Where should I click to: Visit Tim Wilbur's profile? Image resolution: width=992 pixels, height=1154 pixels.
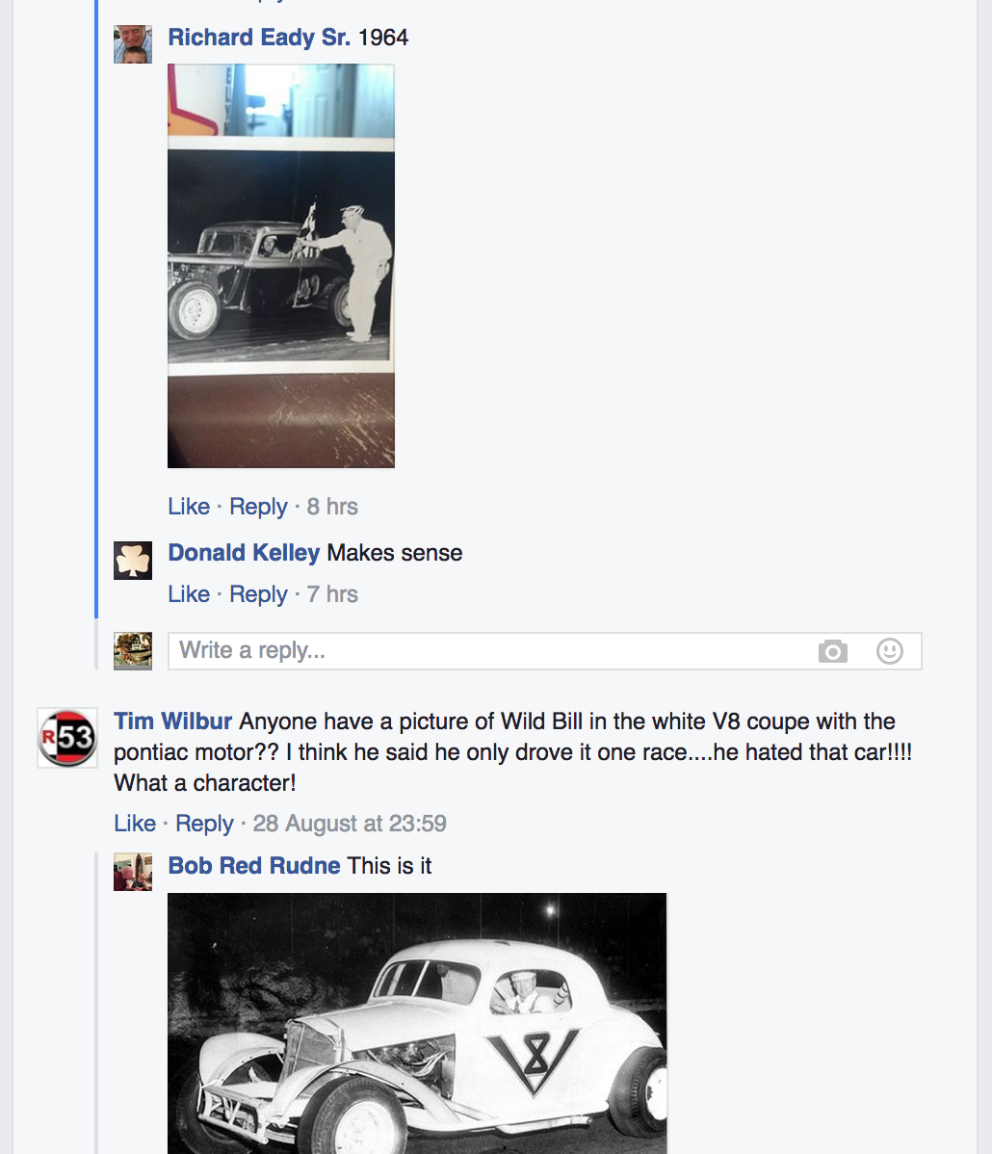pyautogui.click(x=173, y=721)
